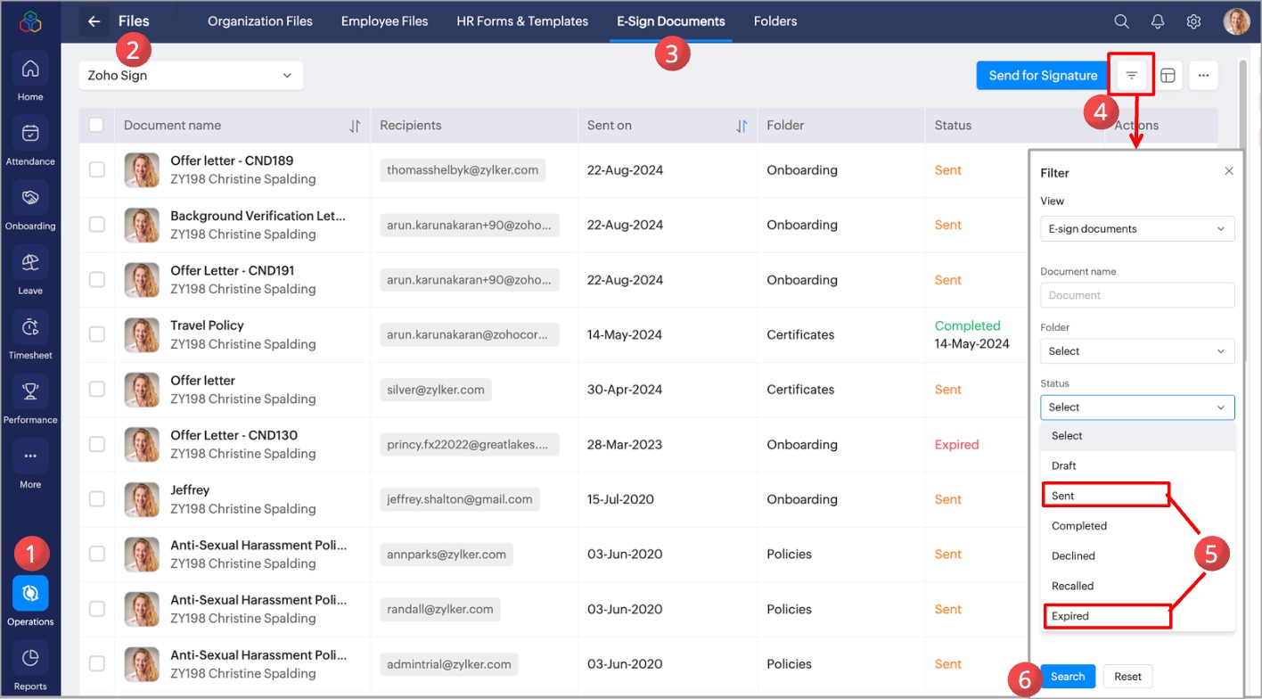Image resolution: width=1262 pixels, height=699 pixels.
Task: Check the box for Offer letter - CND189
Action: click(x=96, y=170)
